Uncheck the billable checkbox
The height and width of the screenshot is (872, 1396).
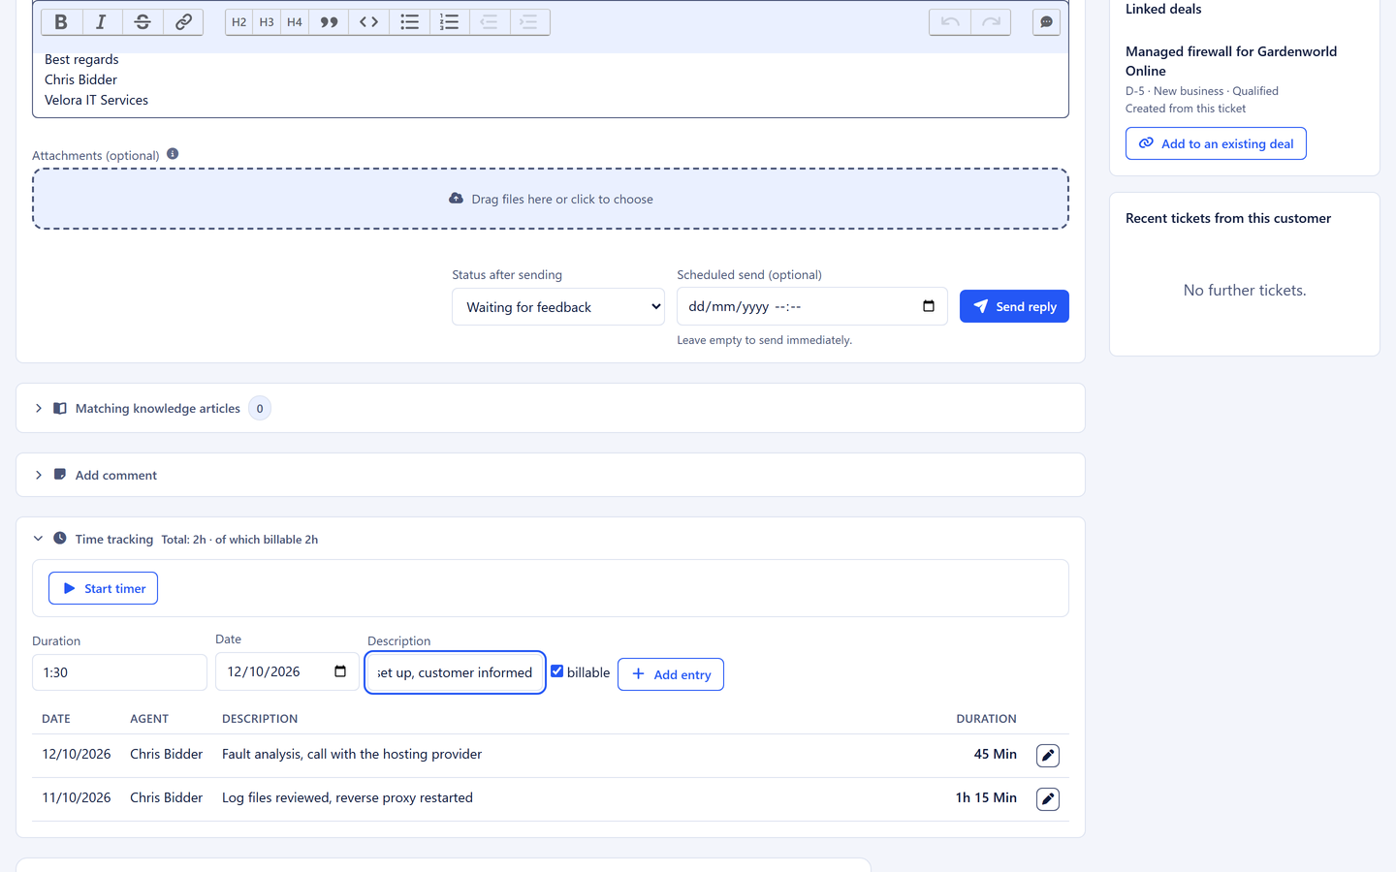click(x=557, y=670)
